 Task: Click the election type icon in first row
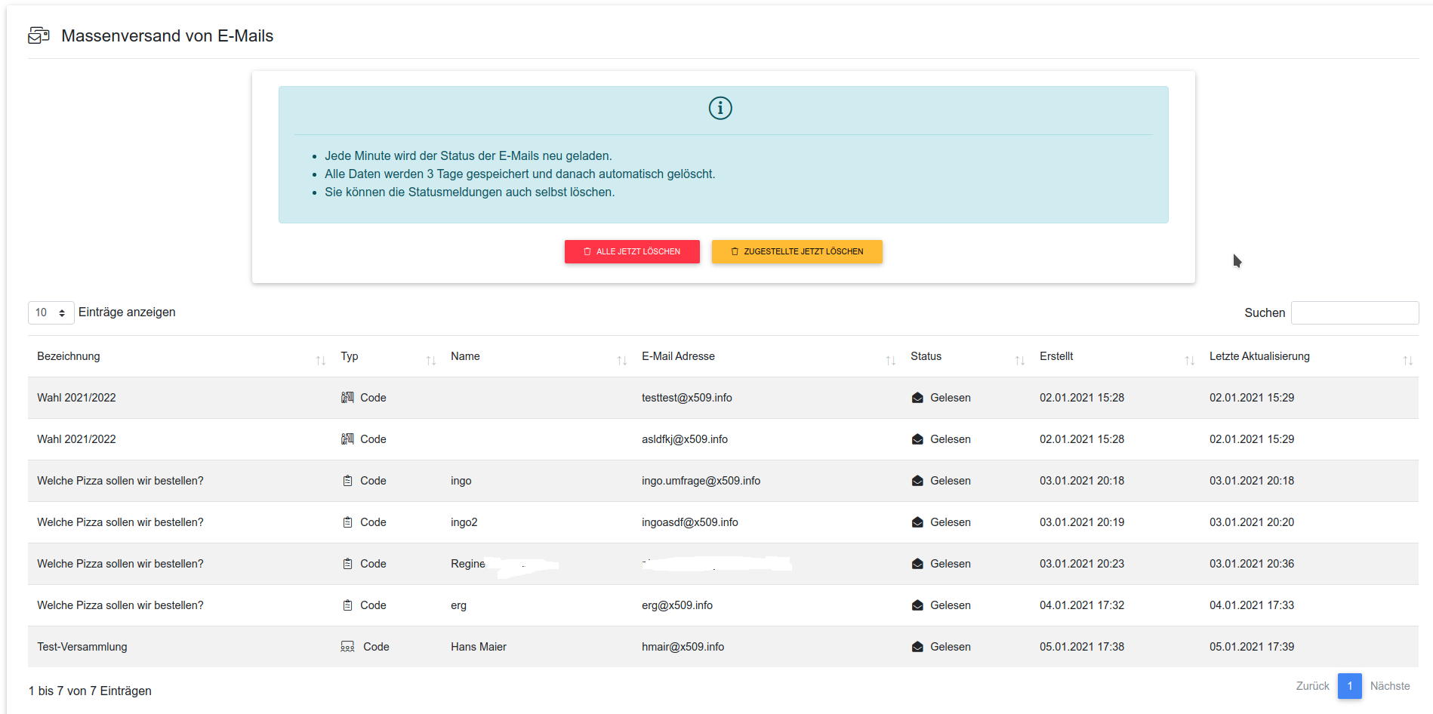coord(347,398)
